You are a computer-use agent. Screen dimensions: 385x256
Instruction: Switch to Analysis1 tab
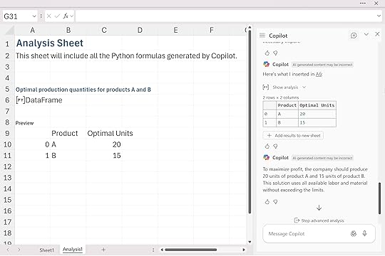pos(73,250)
